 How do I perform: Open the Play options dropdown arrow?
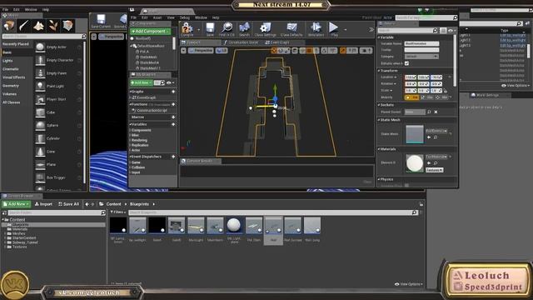pyautogui.click(x=345, y=30)
